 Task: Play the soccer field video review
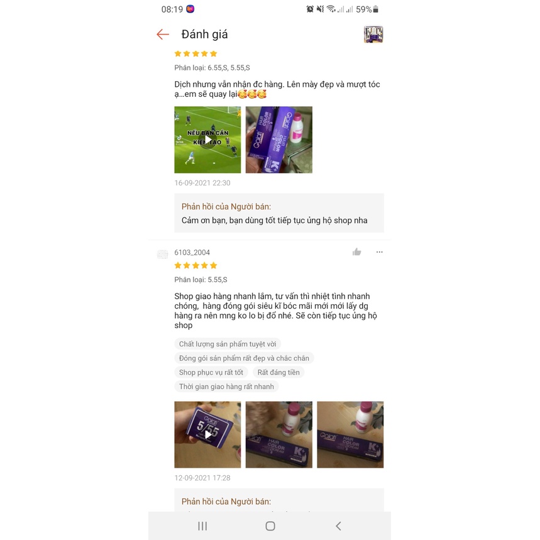coord(207,140)
